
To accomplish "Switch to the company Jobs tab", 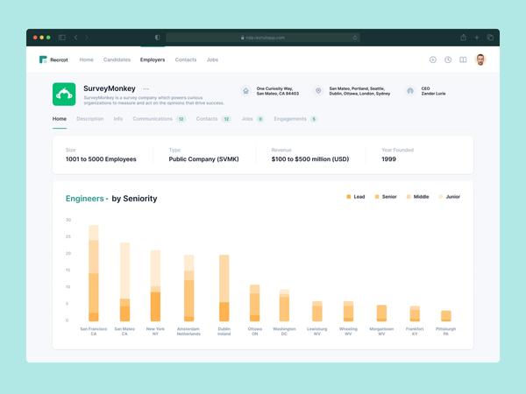I will tap(252, 119).
